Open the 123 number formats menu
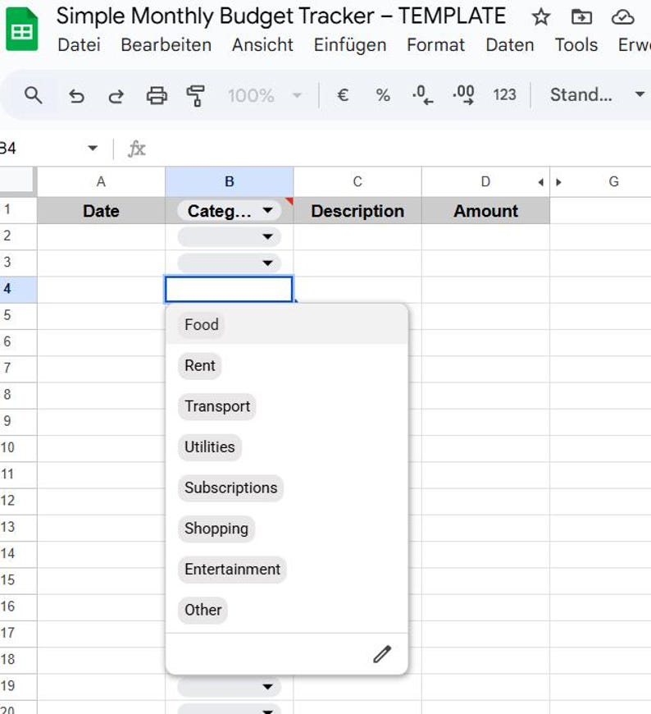Image resolution: width=651 pixels, height=714 pixels. pyautogui.click(x=504, y=94)
